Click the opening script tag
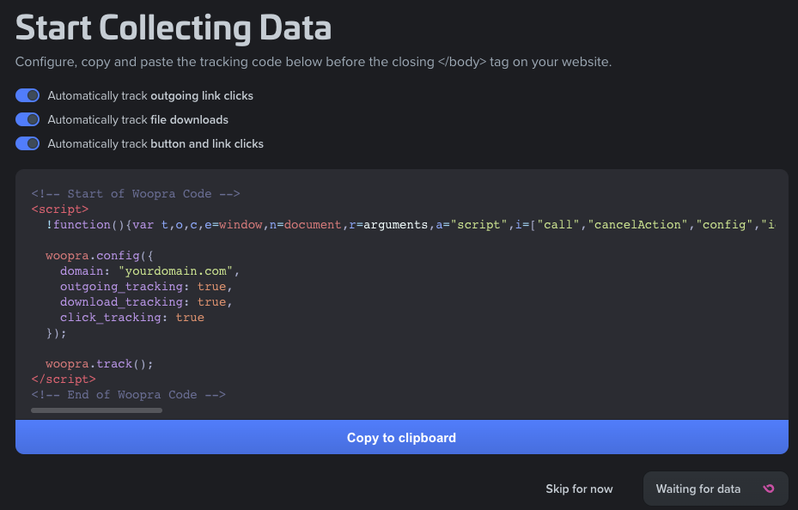798x510 pixels. pyautogui.click(x=58, y=209)
